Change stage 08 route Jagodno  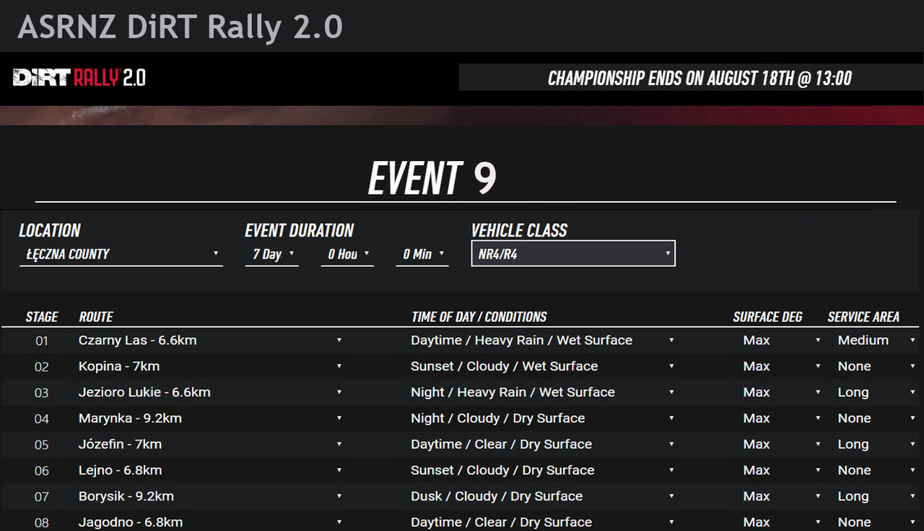tap(210, 522)
